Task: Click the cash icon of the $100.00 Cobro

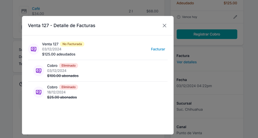Action: [x=39, y=71]
